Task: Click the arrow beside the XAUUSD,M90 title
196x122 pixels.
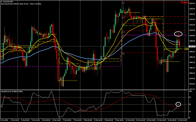Action: [2, 2]
